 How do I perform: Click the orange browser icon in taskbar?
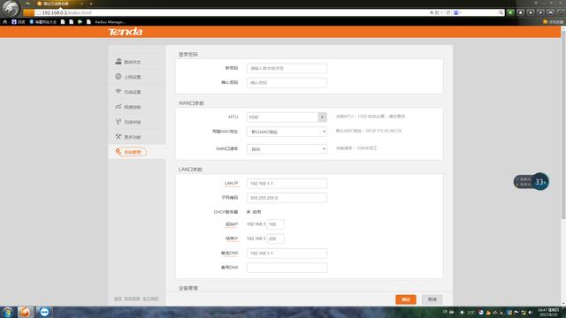coord(26,312)
